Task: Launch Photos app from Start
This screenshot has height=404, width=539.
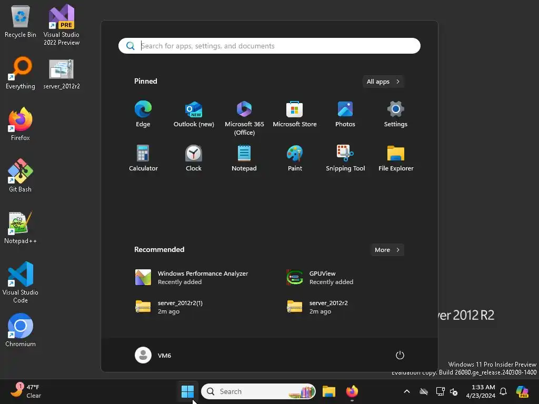Action: [345, 114]
